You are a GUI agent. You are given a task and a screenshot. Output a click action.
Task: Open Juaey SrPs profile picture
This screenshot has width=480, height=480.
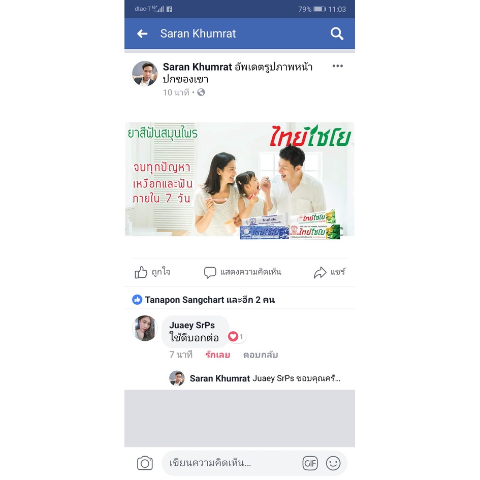coord(145,328)
